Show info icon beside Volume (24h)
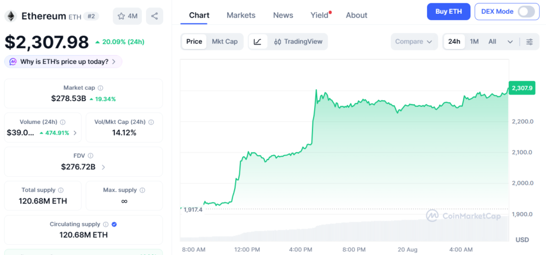Screen dimensions: 546x255 63,122
